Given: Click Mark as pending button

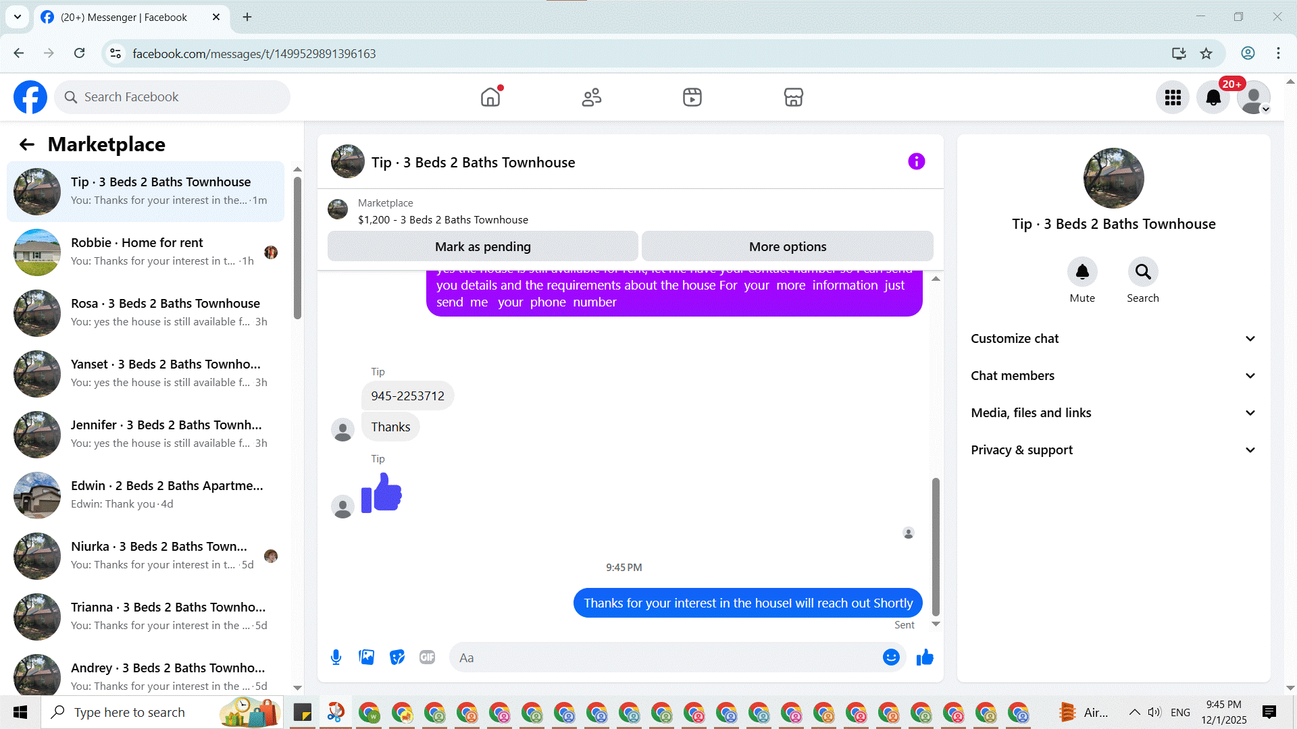Looking at the screenshot, I should click(x=482, y=246).
